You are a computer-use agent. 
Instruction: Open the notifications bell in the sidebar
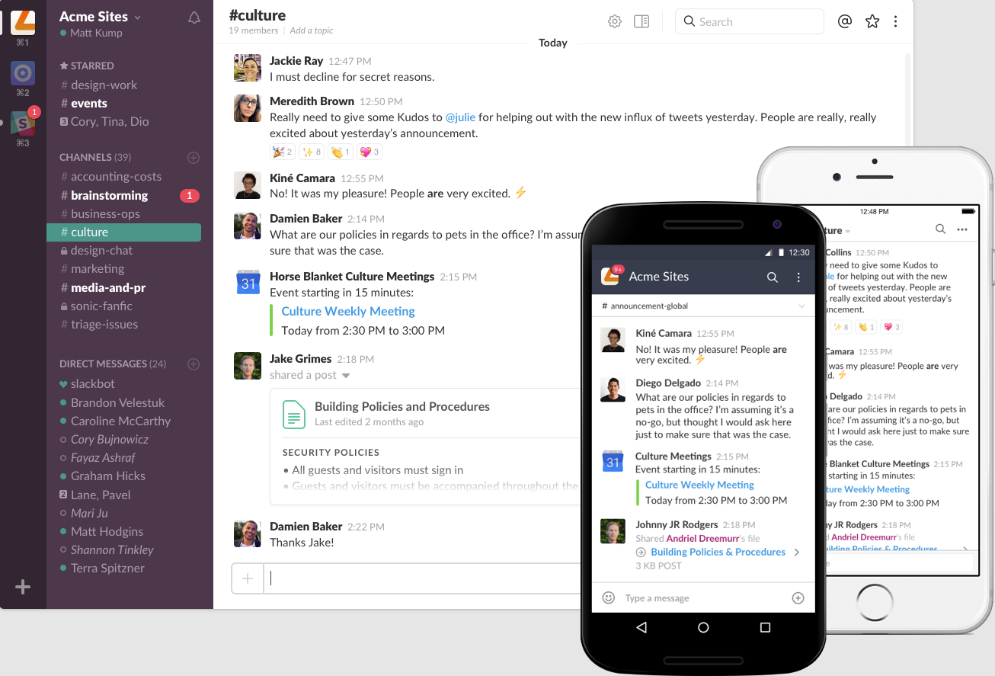pos(194,18)
